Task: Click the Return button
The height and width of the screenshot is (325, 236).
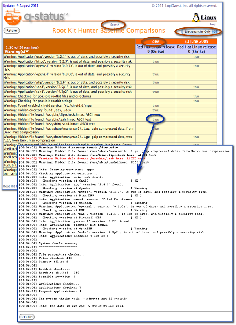Action: pos(11,31)
